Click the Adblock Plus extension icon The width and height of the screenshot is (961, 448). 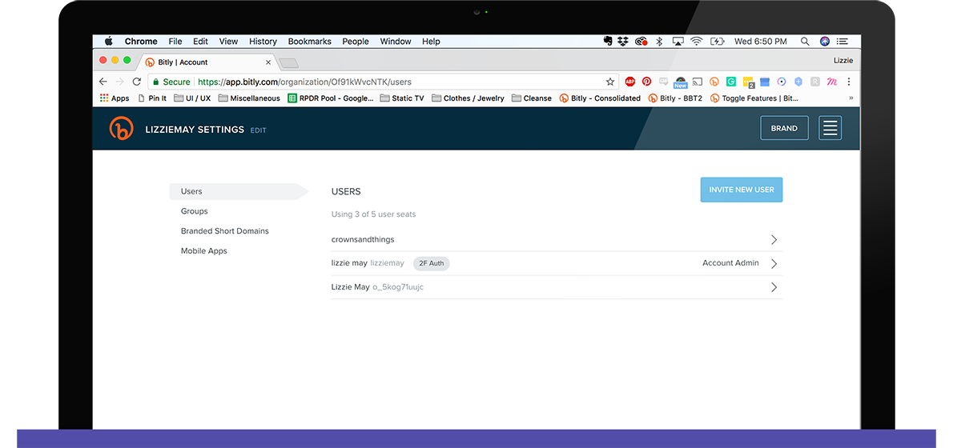[630, 82]
